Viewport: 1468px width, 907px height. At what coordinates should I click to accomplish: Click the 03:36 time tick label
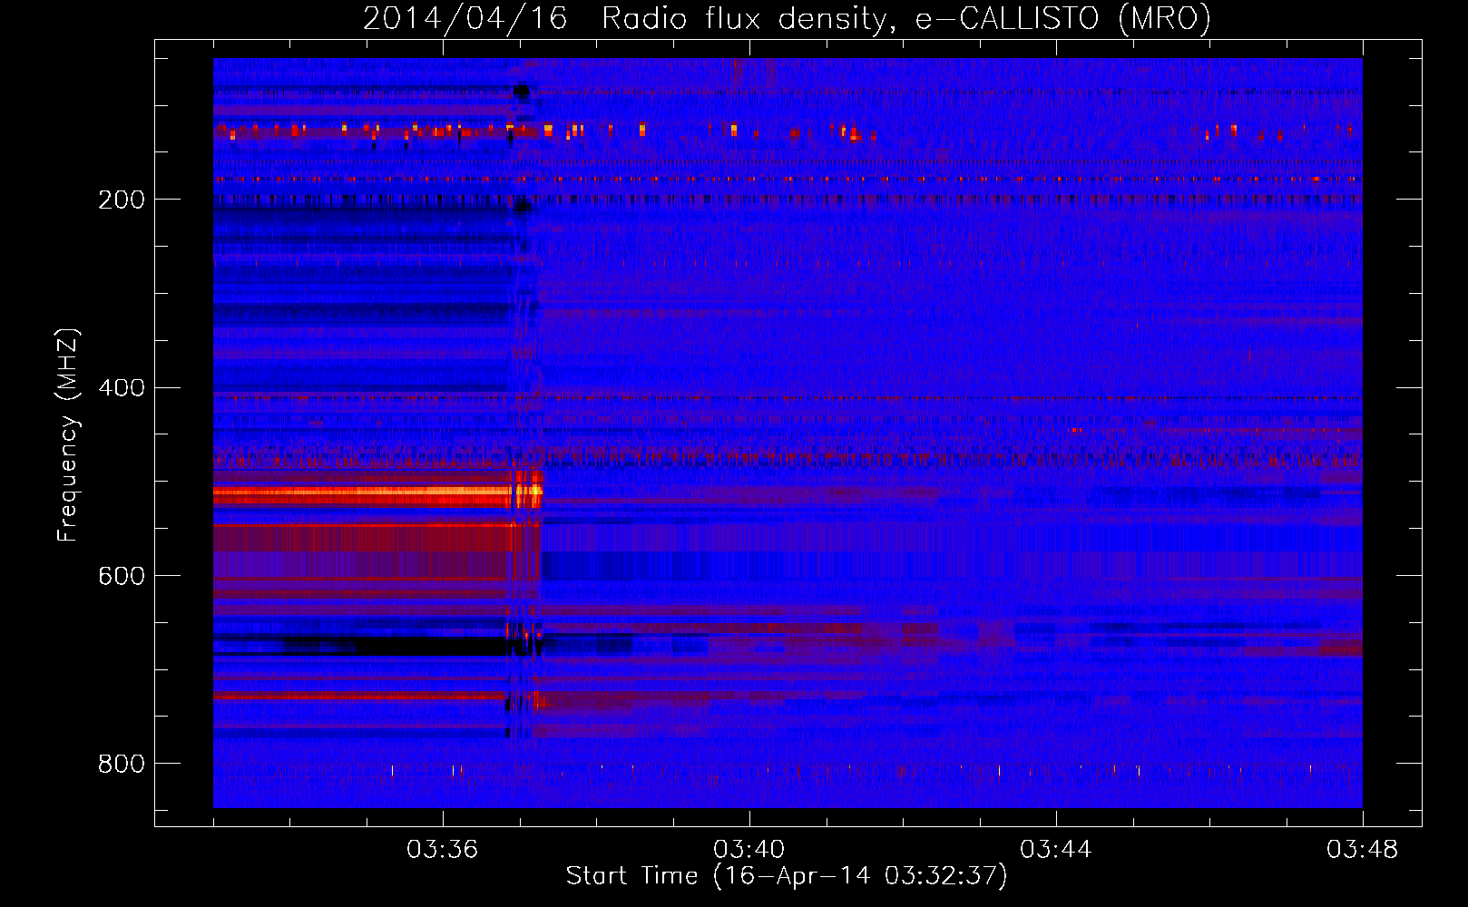tap(442, 850)
